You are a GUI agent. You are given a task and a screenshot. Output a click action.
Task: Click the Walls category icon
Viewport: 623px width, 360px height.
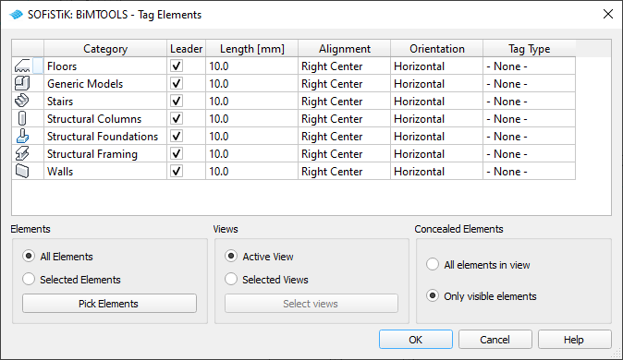tap(22, 171)
